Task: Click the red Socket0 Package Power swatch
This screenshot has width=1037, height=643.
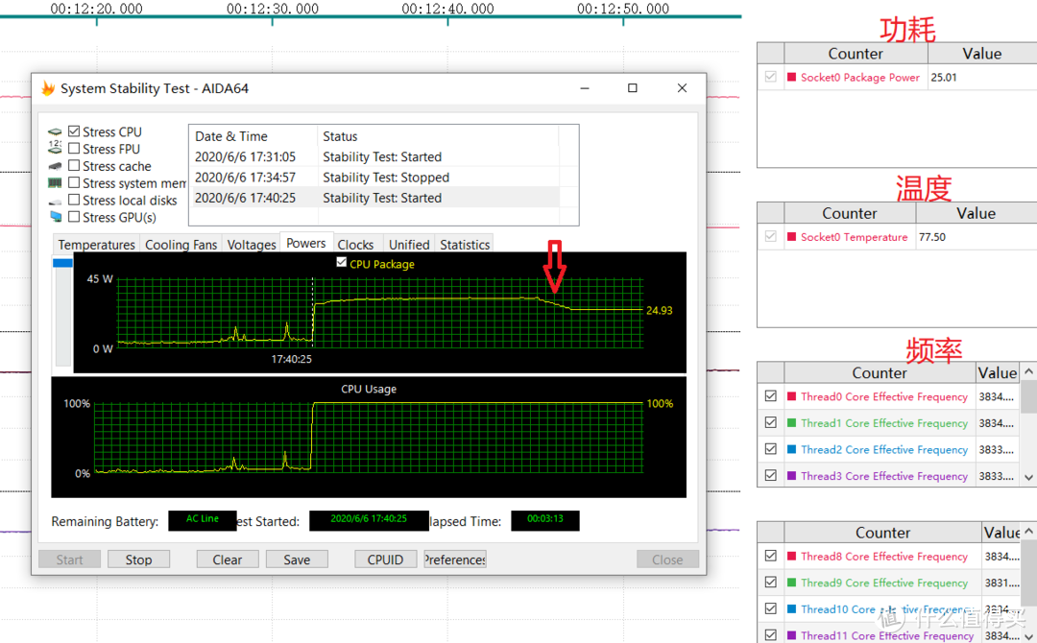Action: coord(791,77)
